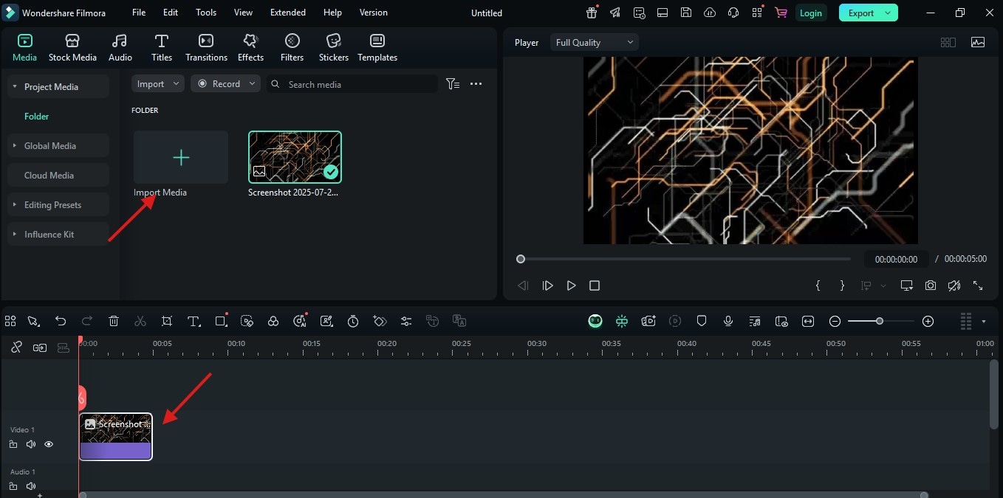The height and width of the screenshot is (498, 1003).
Task: Open the Titles tab
Action: coord(162,48)
